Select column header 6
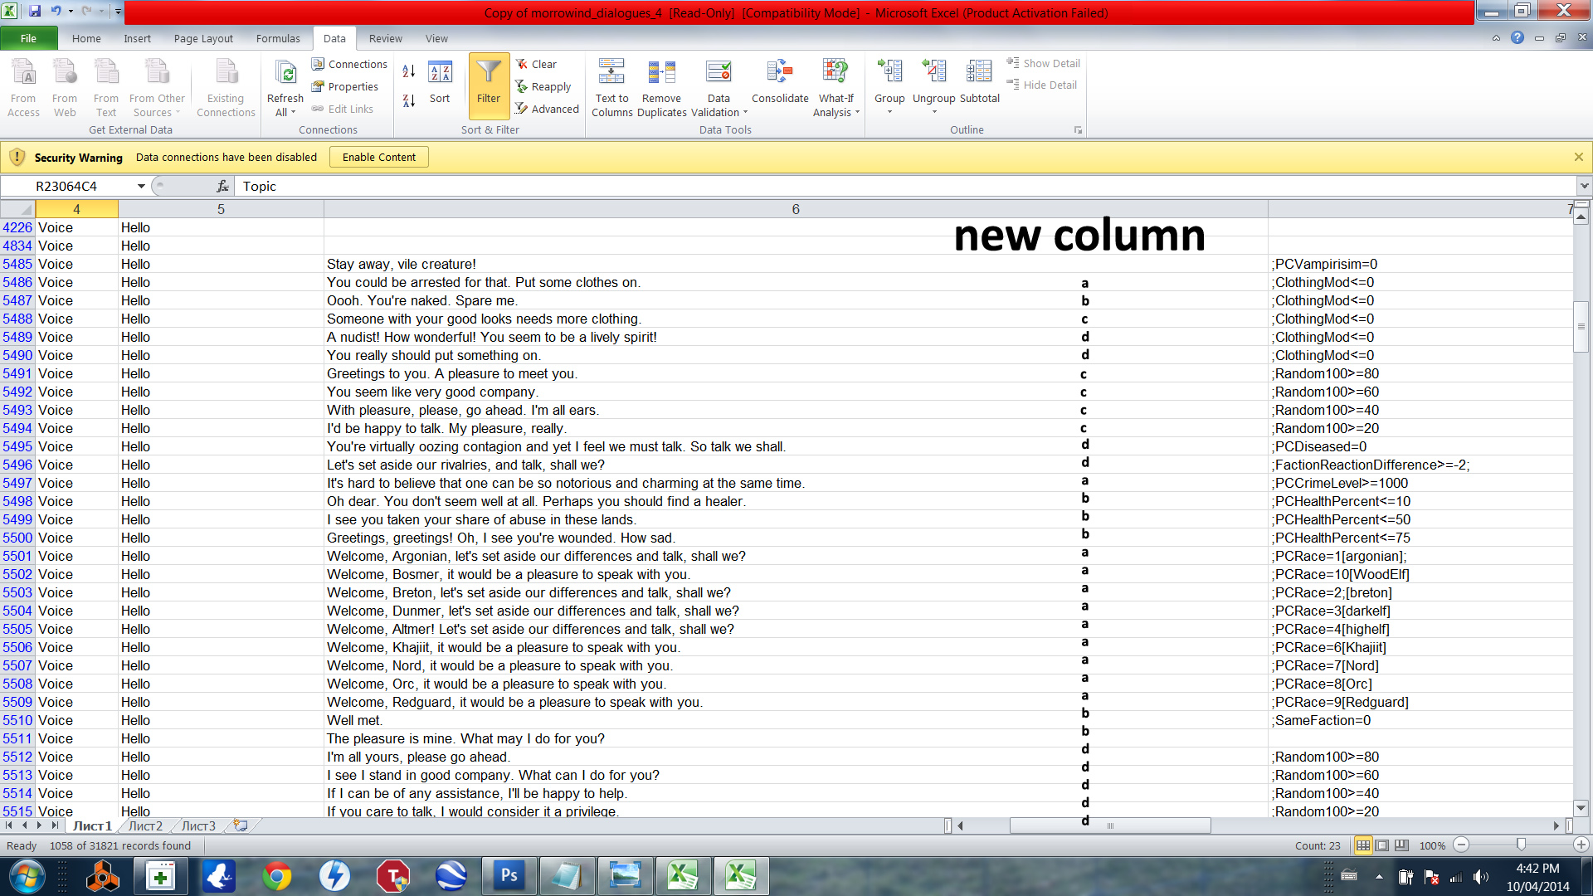Viewport: 1593px width, 896px height. coord(796,209)
